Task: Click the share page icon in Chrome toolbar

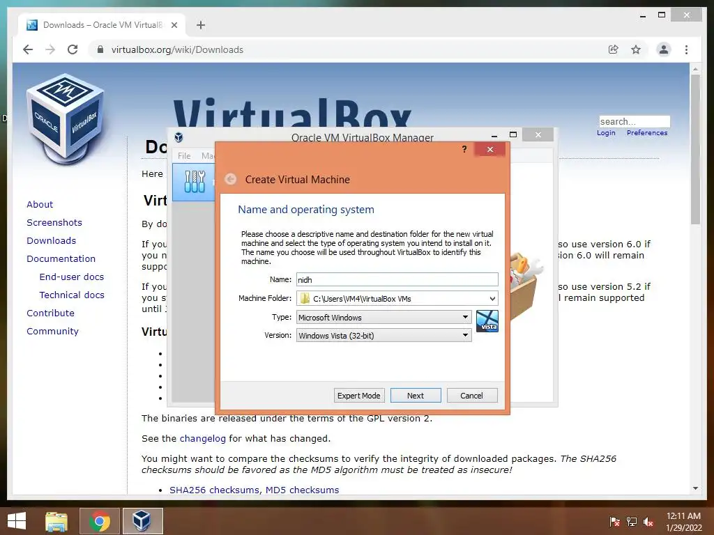Action: tap(614, 49)
